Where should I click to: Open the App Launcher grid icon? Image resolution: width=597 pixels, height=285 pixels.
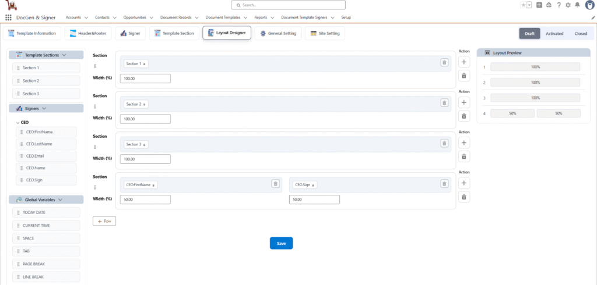8,17
